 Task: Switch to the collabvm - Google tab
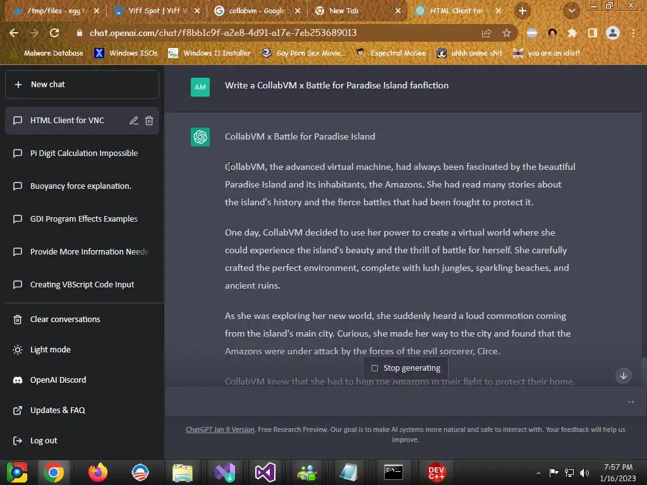(258, 11)
